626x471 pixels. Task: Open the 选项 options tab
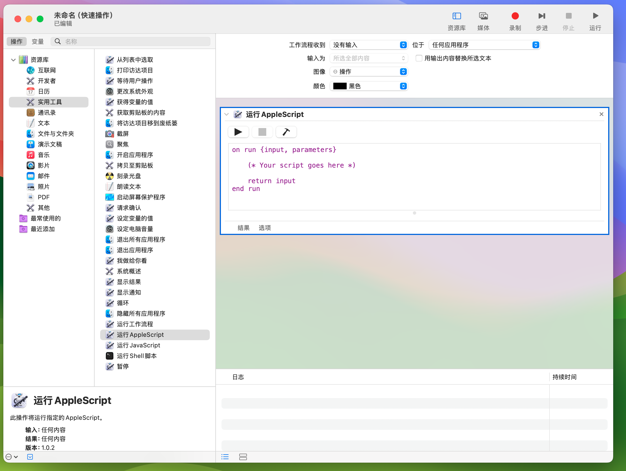(x=265, y=228)
